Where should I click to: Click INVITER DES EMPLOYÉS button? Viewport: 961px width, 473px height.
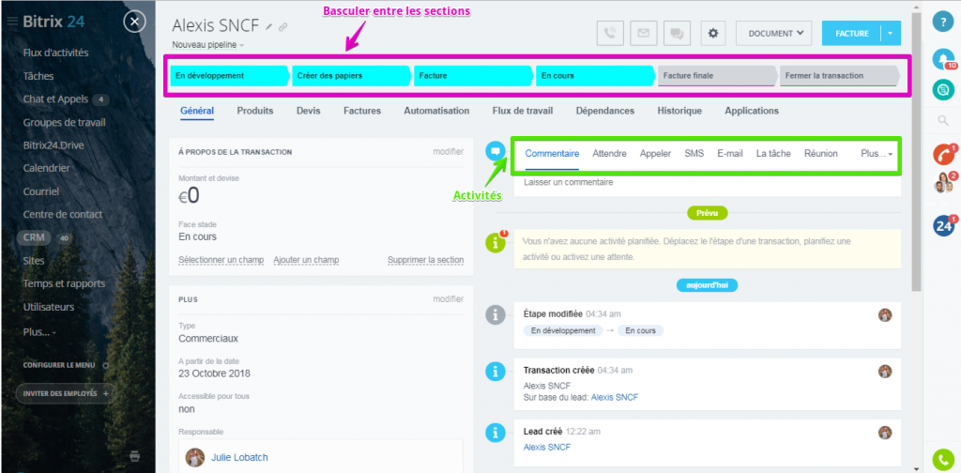coord(66,393)
